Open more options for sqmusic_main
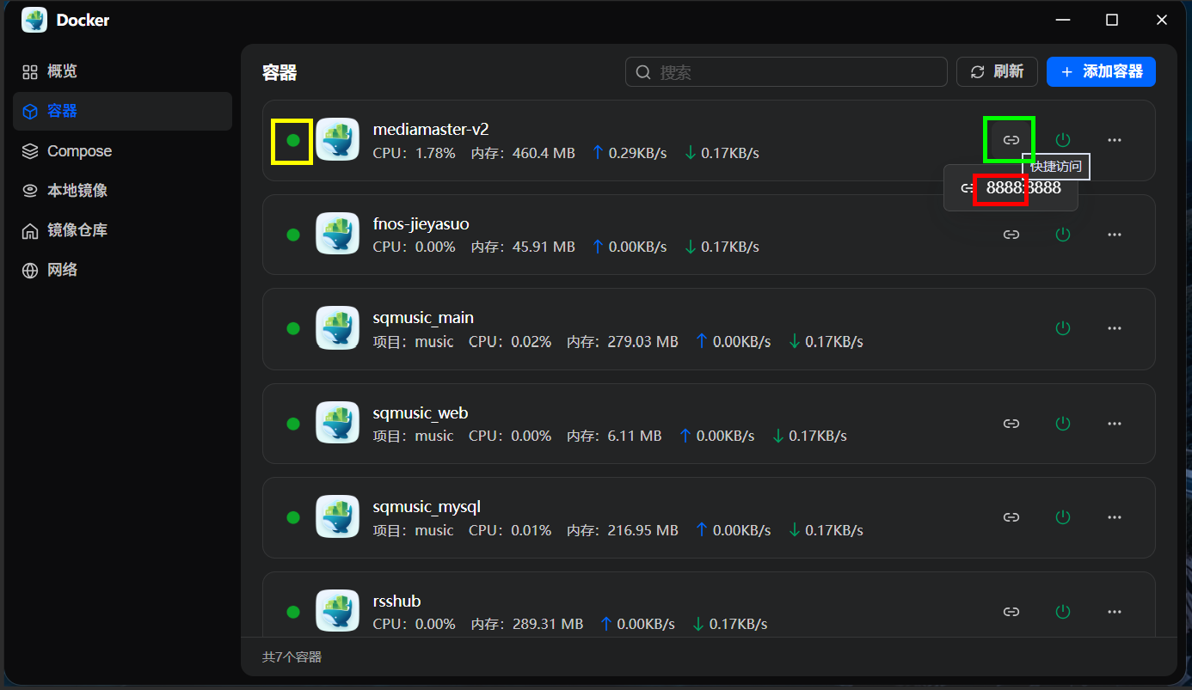 coord(1115,328)
